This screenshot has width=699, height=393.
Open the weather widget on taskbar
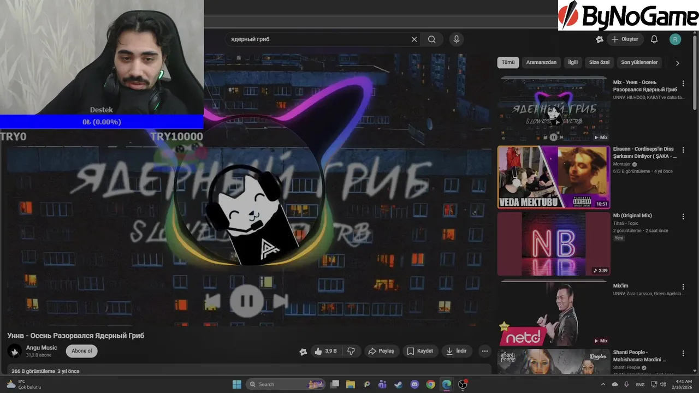click(x=23, y=384)
